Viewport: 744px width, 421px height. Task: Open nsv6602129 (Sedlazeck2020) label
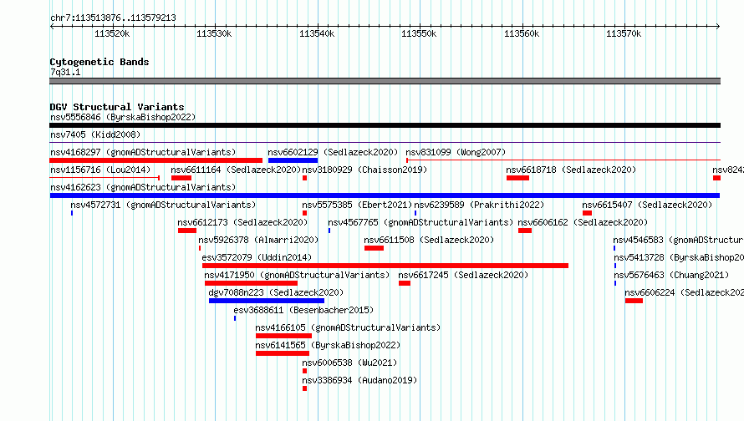(x=333, y=152)
